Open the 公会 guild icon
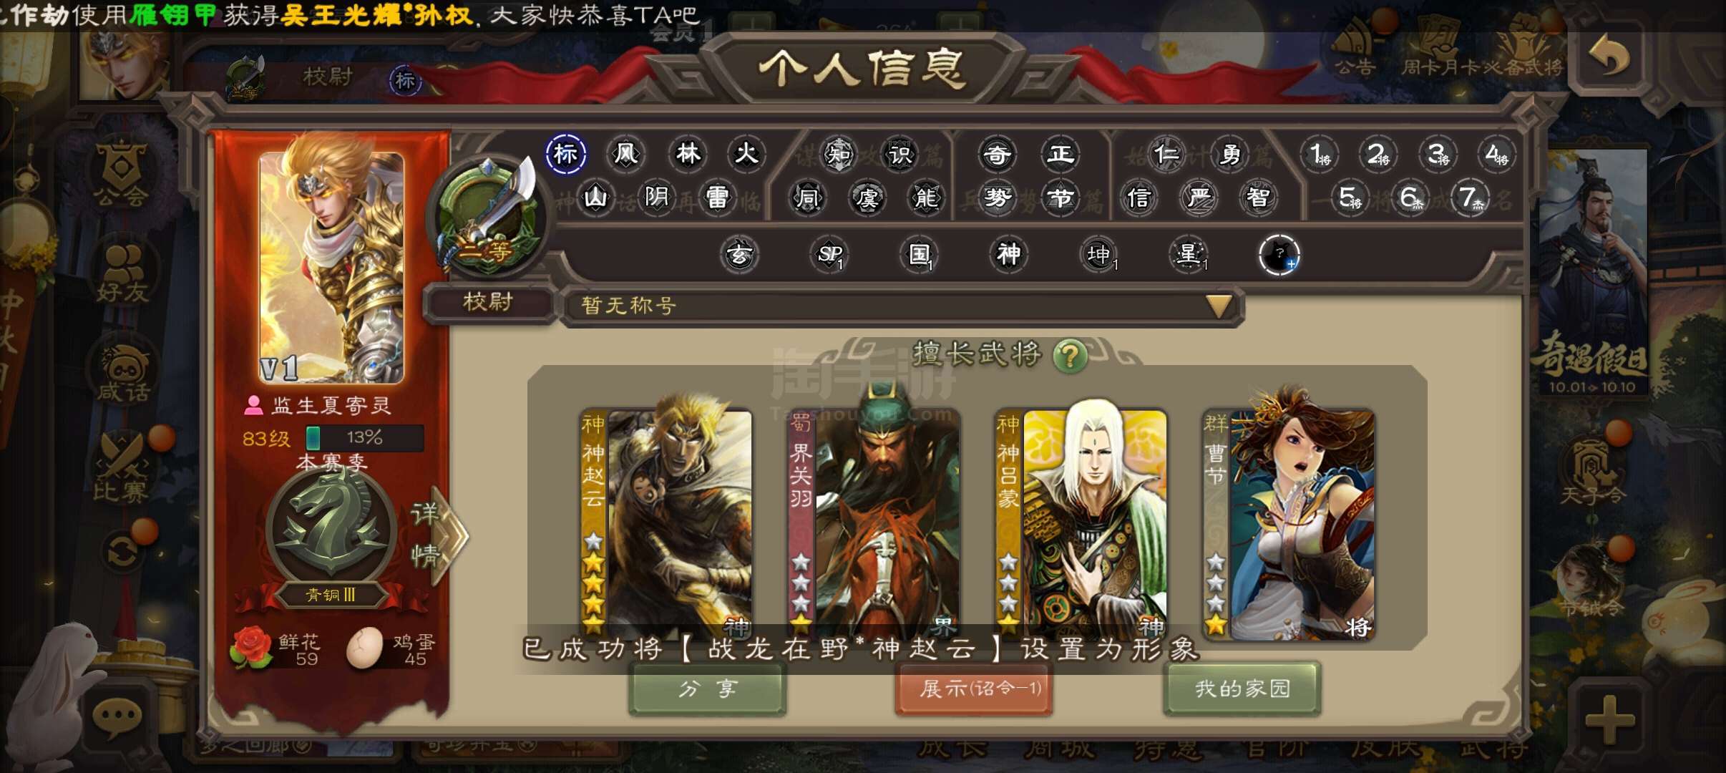The image size is (1726, 773). (x=120, y=173)
